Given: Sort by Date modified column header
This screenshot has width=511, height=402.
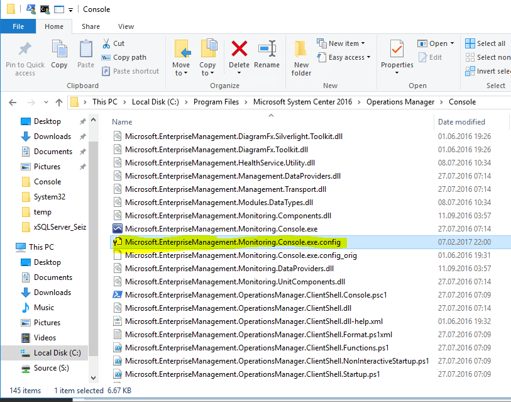Looking at the screenshot, I should (x=461, y=122).
